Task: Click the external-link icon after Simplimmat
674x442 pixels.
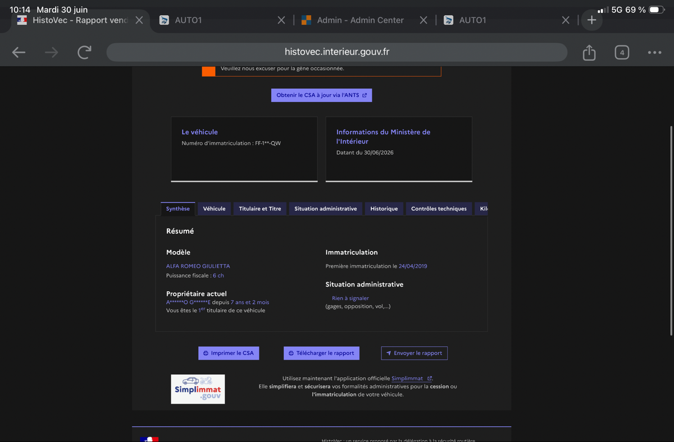Action: [430, 379]
